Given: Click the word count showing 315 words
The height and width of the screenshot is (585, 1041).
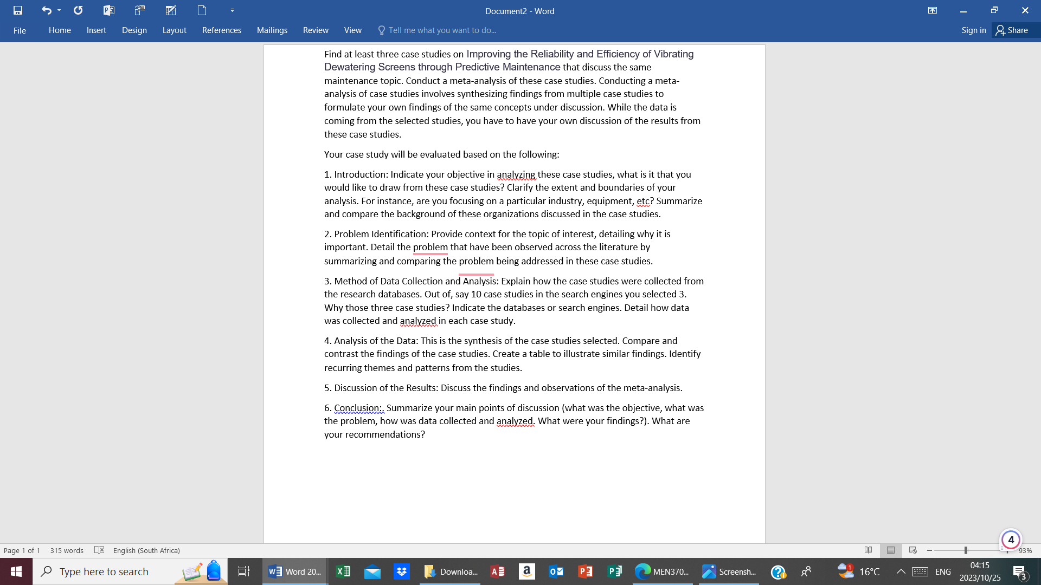Looking at the screenshot, I should coord(67,550).
